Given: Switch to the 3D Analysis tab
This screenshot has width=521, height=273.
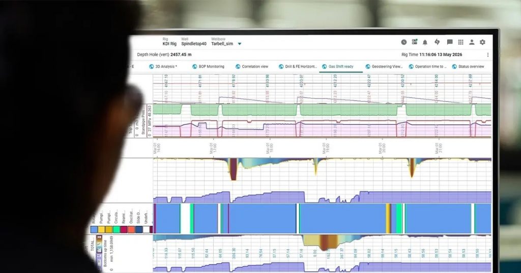Looking at the screenshot, I should [x=166, y=66].
